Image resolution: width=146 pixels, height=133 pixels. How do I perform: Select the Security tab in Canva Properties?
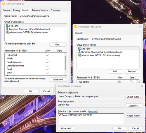pos(26,10)
